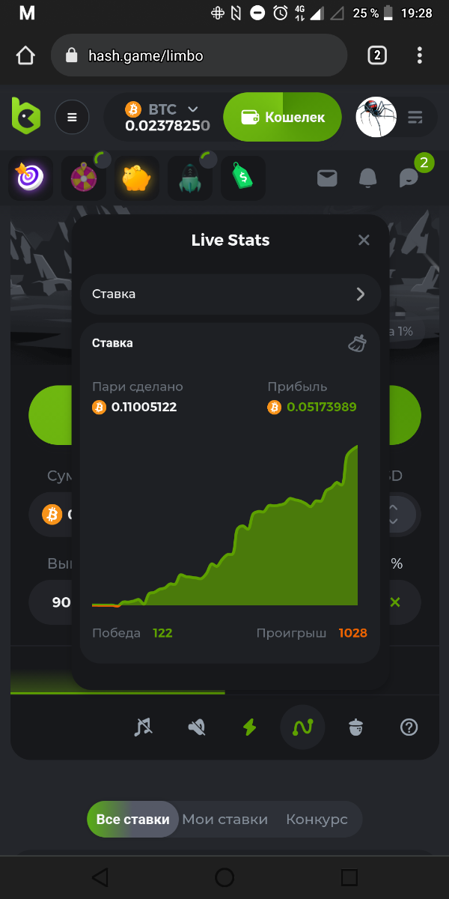Click the BC.Game green logo icon
Viewport: 449px width, 899px height.
point(26,116)
